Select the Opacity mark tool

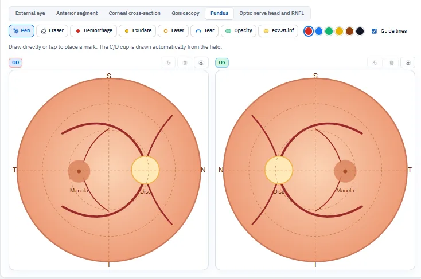coord(239,30)
